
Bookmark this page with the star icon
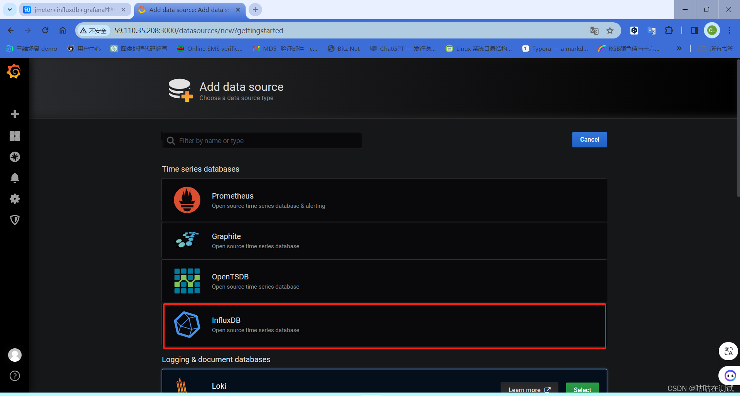[x=610, y=30]
